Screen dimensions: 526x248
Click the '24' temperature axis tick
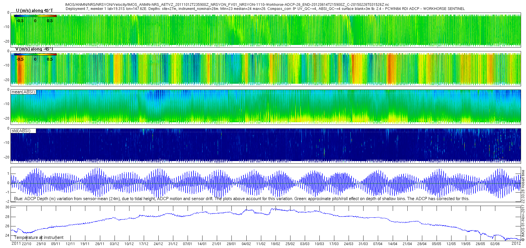tap(7, 235)
